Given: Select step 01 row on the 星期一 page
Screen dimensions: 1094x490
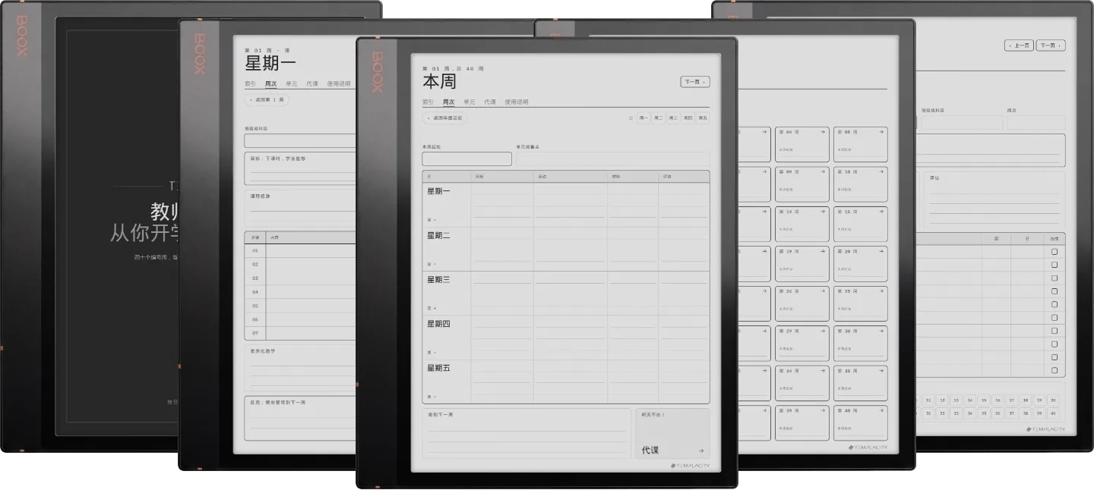Looking at the screenshot, I should pyautogui.click(x=301, y=251).
